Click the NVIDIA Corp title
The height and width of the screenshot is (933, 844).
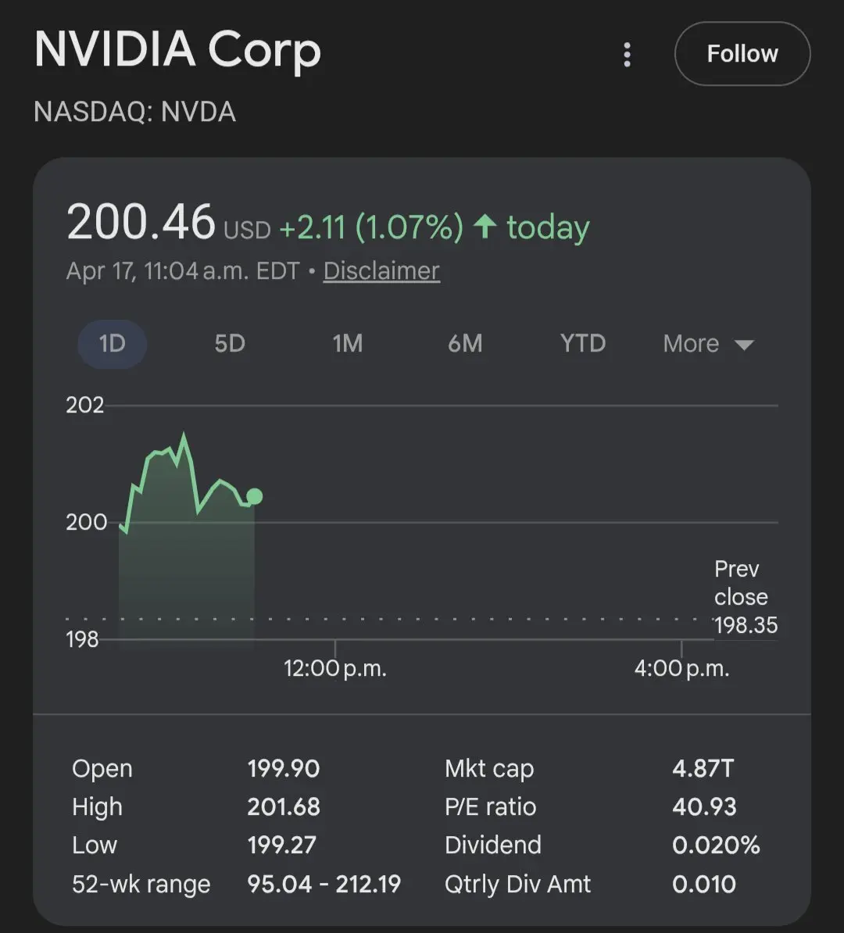coord(177,50)
